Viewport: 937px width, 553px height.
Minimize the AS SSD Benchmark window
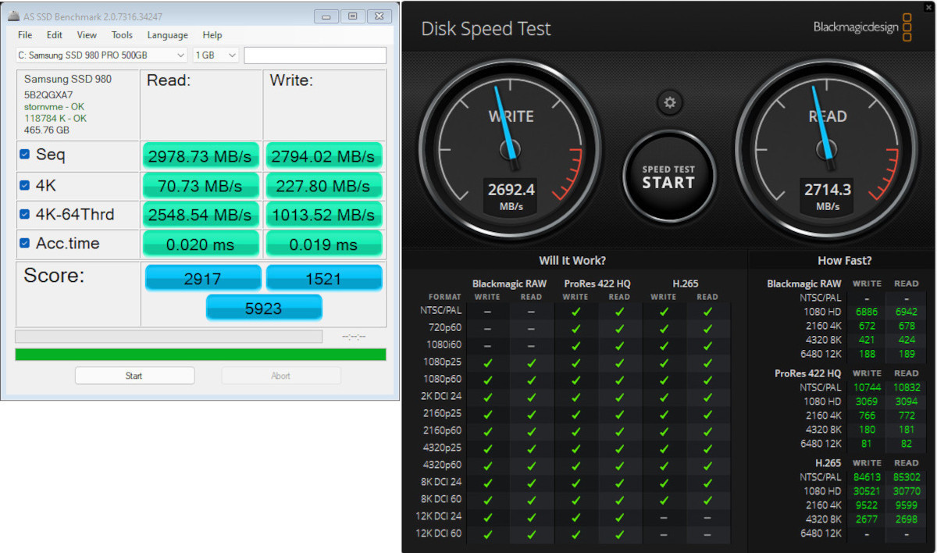[x=326, y=16]
